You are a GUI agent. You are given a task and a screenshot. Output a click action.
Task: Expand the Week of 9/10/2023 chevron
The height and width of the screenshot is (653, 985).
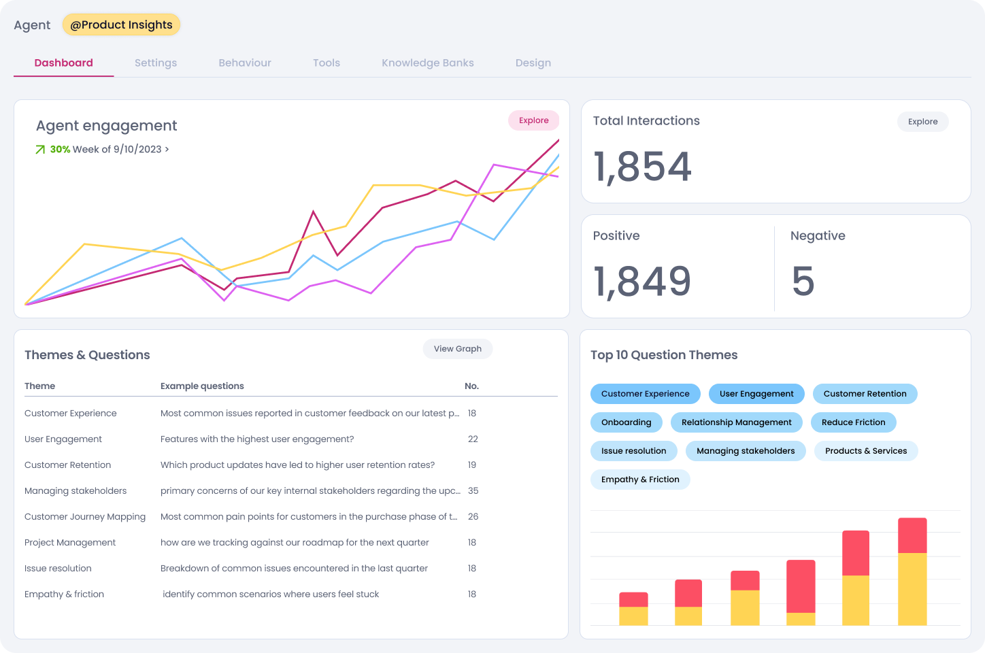(166, 149)
